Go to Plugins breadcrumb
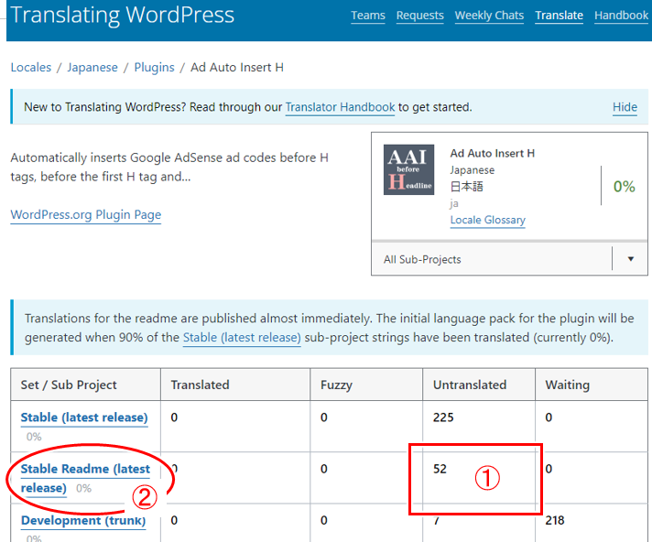Viewport: 652px width, 542px height. click(154, 68)
